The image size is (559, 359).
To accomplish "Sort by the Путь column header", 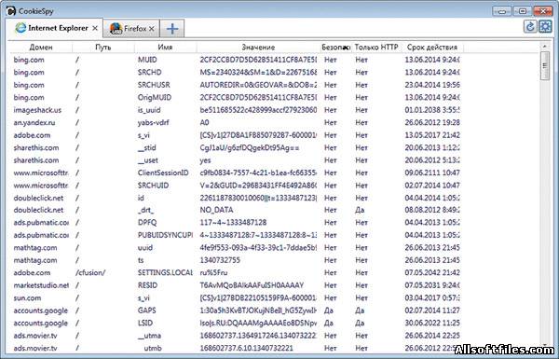I will [103, 48].
